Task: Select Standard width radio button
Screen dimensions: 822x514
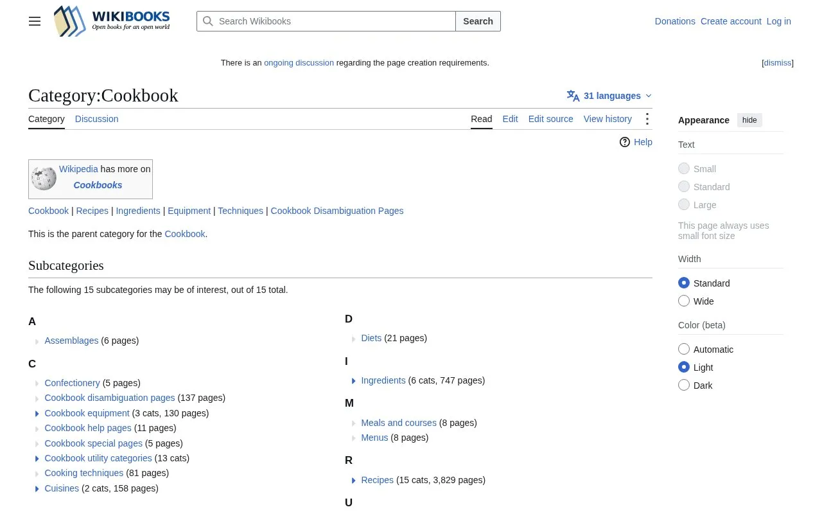Action: pyautogui.click(x=684, y=283)
